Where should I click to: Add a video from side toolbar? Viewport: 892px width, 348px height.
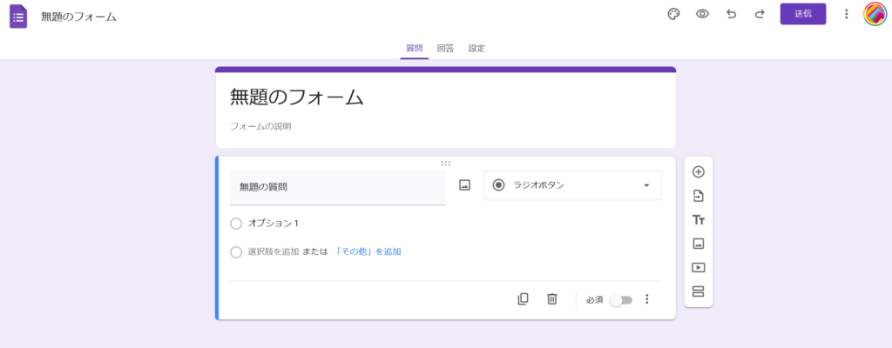698,268
